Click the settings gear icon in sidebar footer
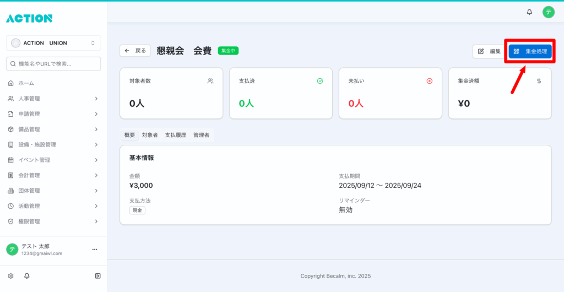This screenshot has height=292, width=564. [x=10, y=275]
